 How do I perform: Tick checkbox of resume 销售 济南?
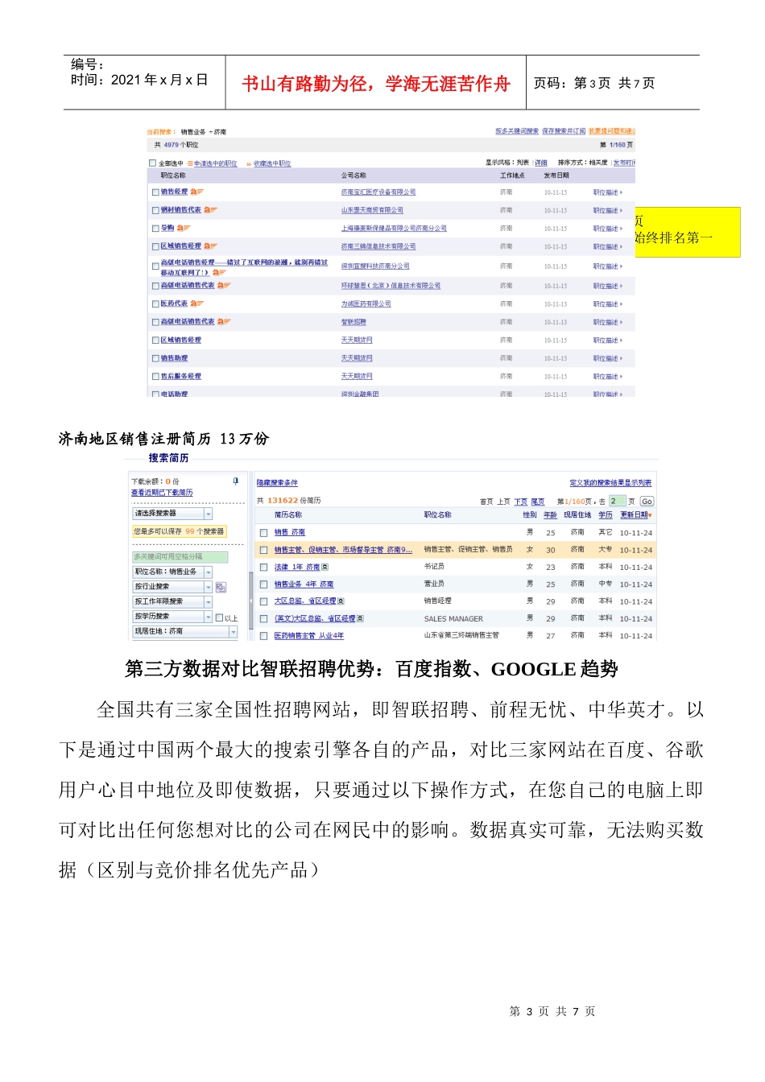263,533
